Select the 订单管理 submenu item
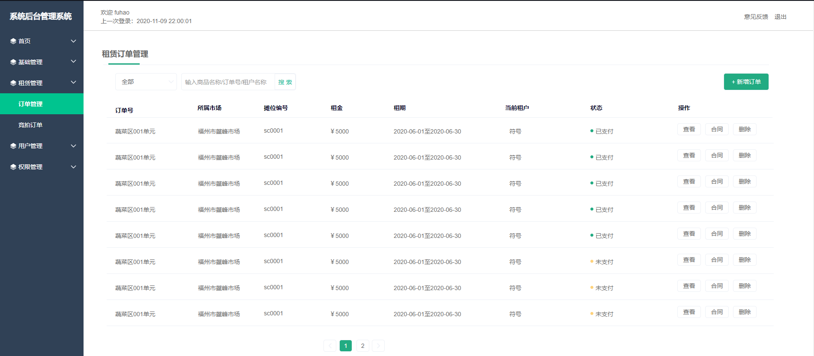 pos(42,104)
